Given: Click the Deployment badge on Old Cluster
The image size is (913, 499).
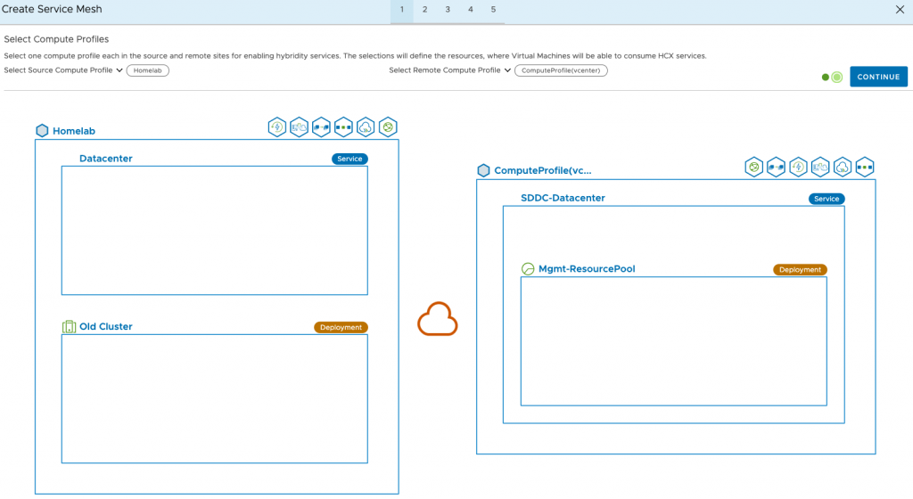Looking at the screenshot, I should tap(341, 327).
